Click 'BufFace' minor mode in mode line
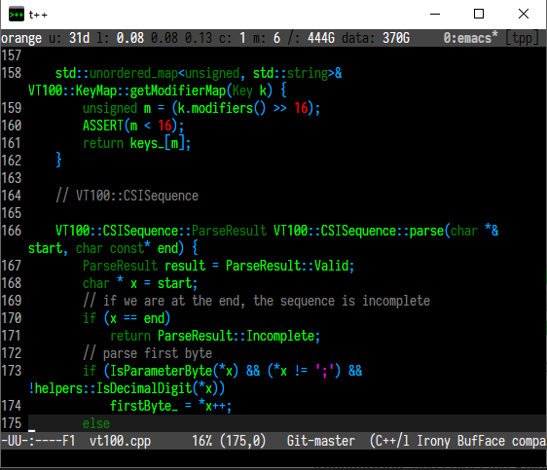This screenshot has width=547, height=470. pos(481,441)
